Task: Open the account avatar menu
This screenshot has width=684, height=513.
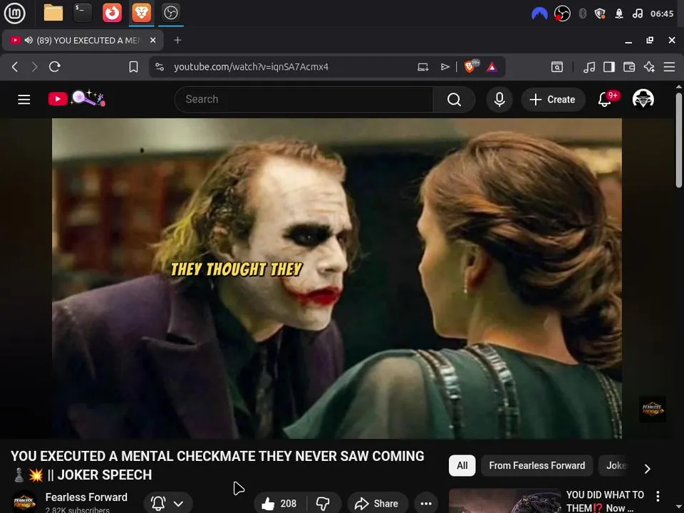Action: [643, 99]
